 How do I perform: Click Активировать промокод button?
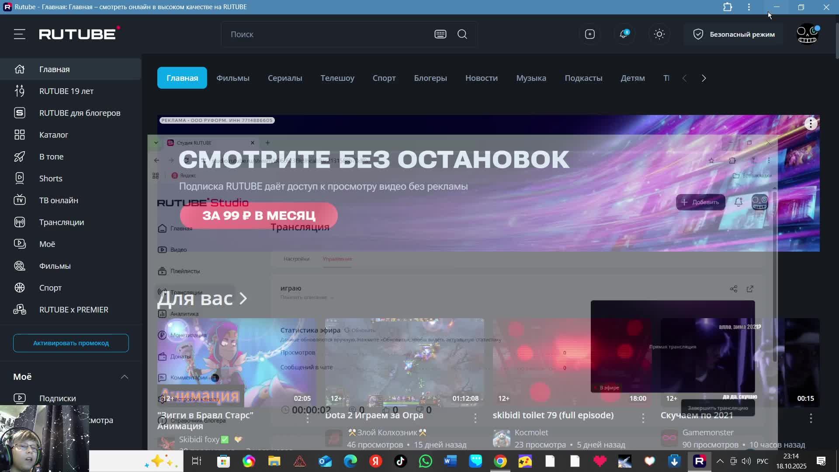click(71, 343)
